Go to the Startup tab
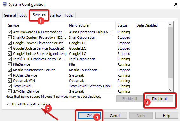This screenshot has height=121, width=180. tap(55, 15)
